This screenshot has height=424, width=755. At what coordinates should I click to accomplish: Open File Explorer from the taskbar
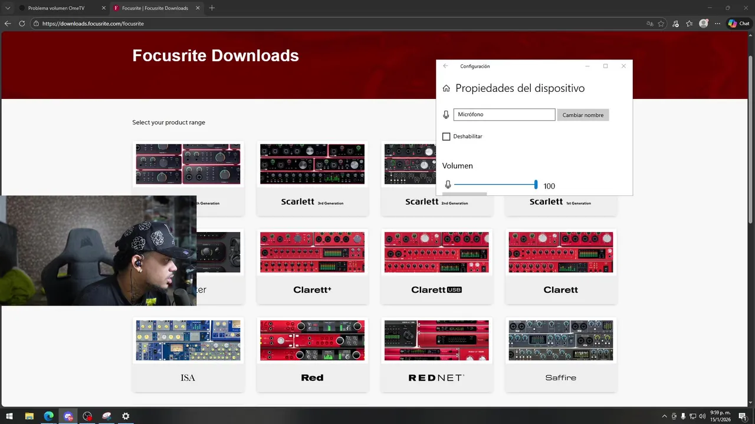(x=29, y=416)
